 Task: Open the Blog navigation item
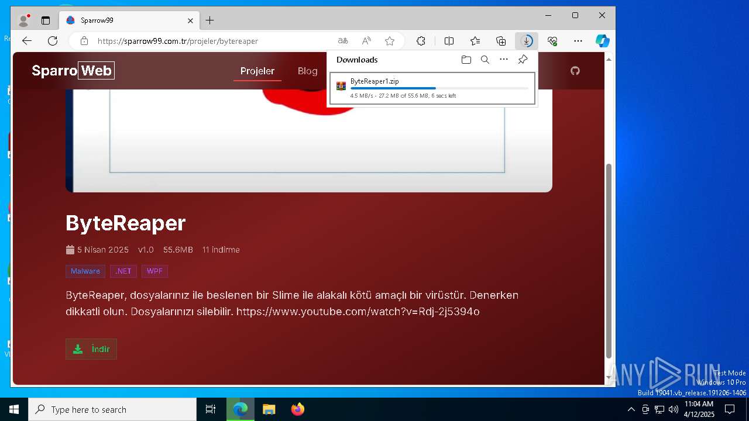pyautogui.click(x=307, y=71)
